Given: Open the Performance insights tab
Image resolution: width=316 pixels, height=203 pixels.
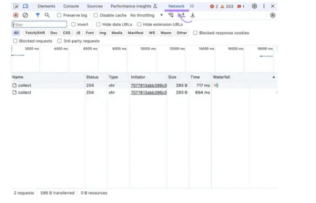Looking at the screenshot, I should [x=134, y=6].
